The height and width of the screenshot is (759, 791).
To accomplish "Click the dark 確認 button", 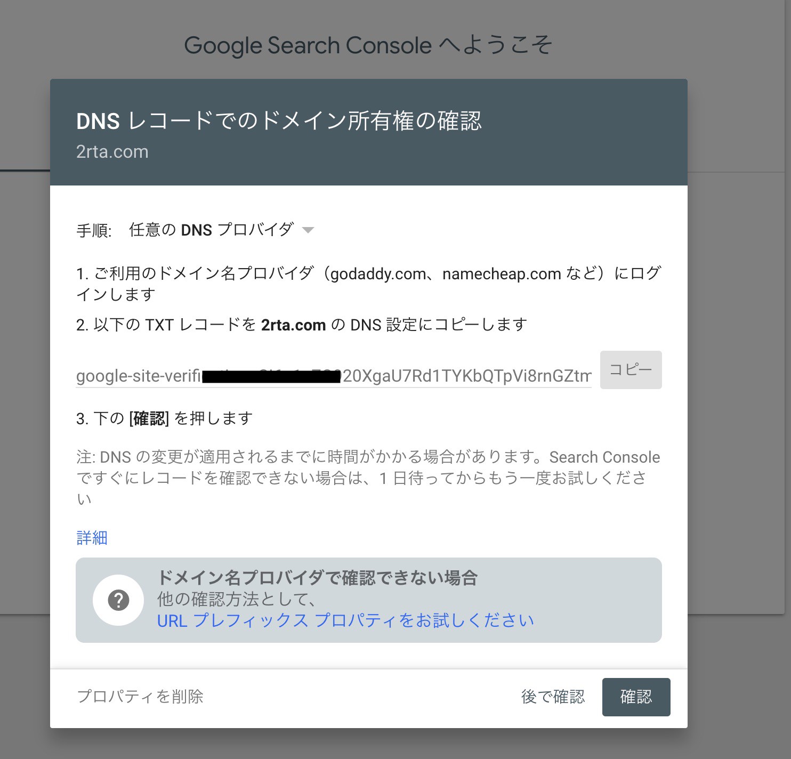I will click(636, 697).
